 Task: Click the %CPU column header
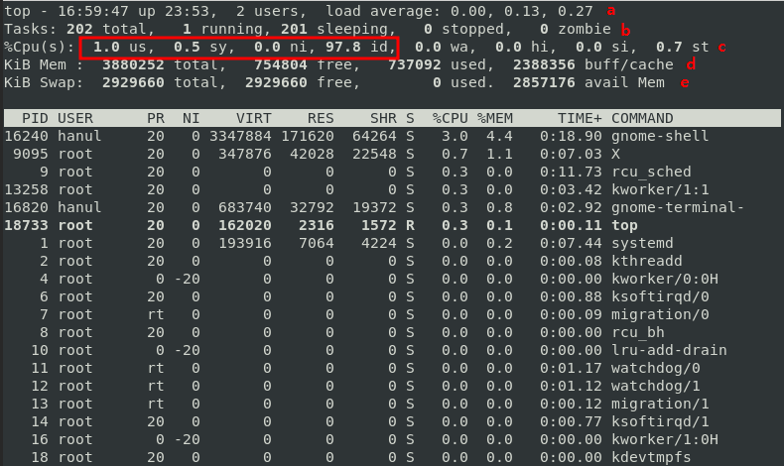click(x=450, y=118)
